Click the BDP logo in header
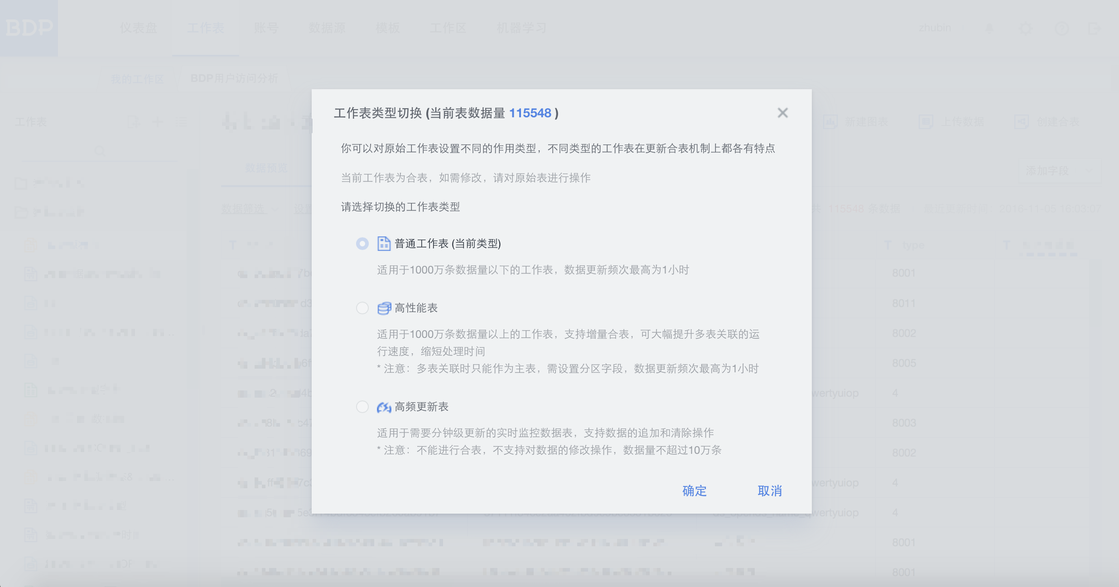The height and width of the screenshot is (587, 1119). (29, 28)
